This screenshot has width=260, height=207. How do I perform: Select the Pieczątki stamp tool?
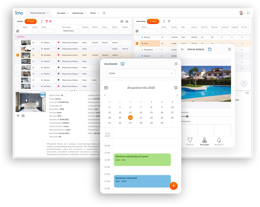pos(205,141)
